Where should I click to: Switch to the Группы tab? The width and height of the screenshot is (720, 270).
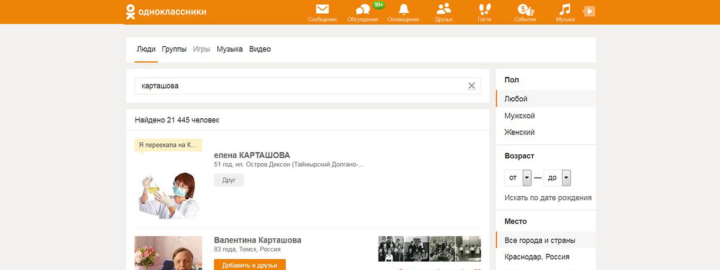[x=174, y=49]
